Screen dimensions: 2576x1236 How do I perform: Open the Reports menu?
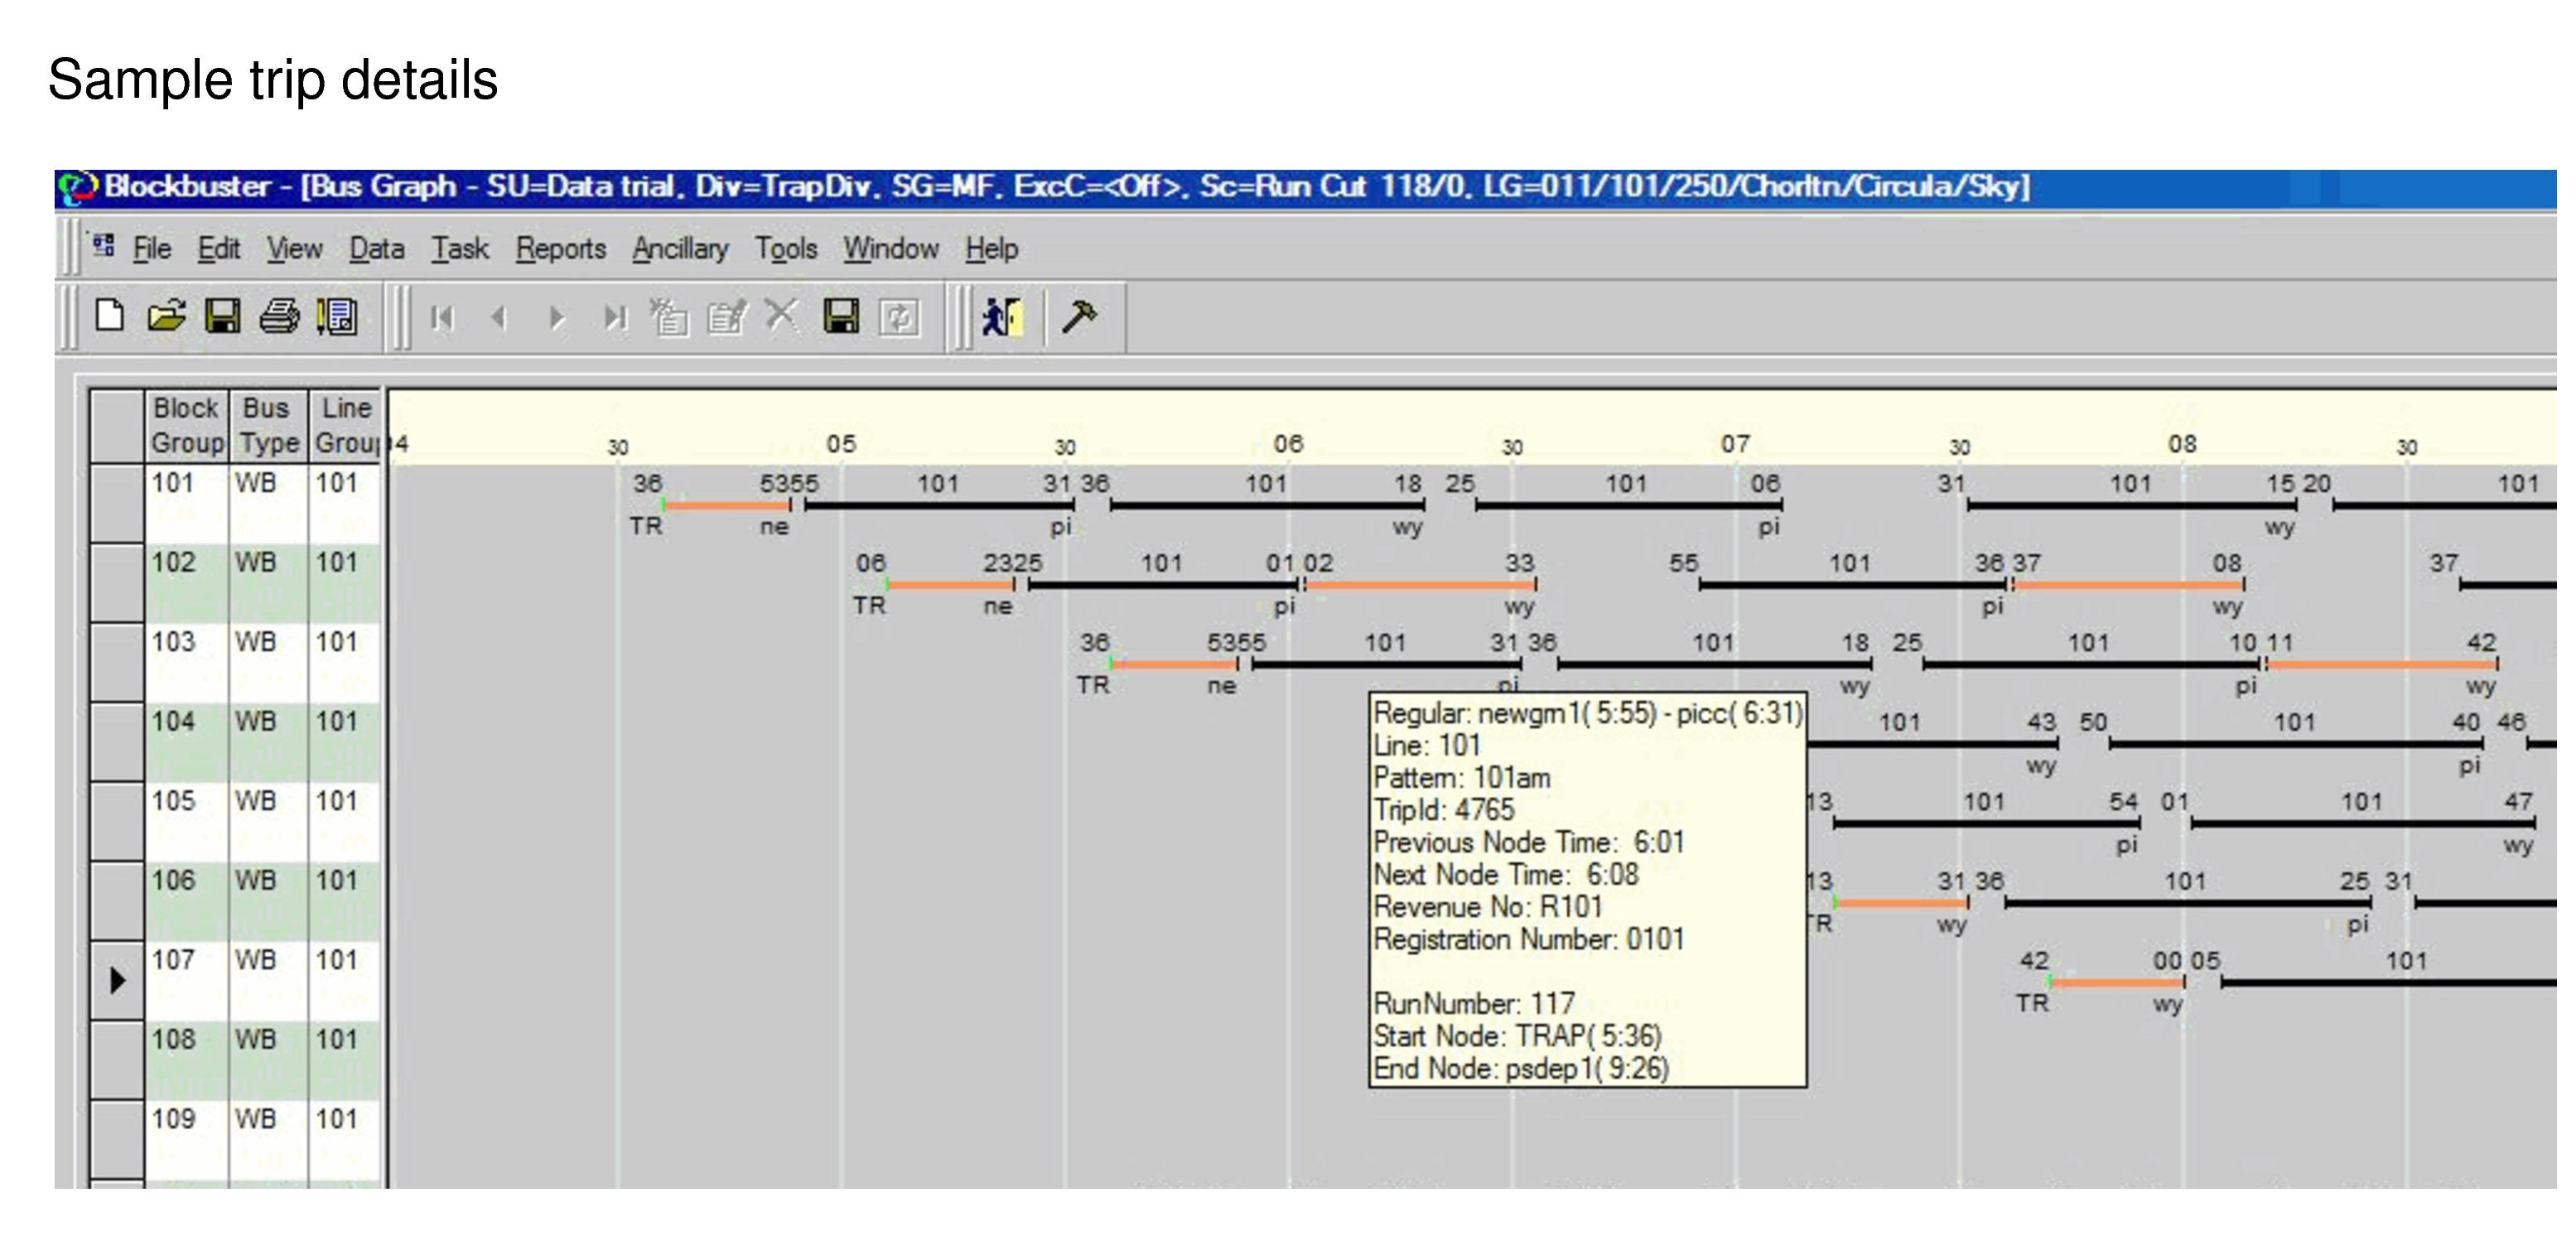pyautogui.click(x=561, y=249)
